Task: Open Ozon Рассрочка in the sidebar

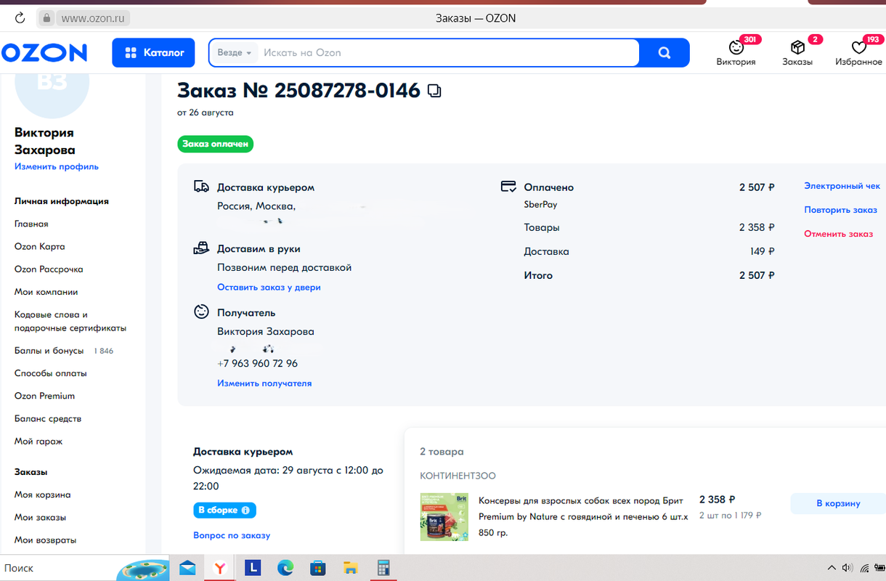Action: tap(49, 269)
